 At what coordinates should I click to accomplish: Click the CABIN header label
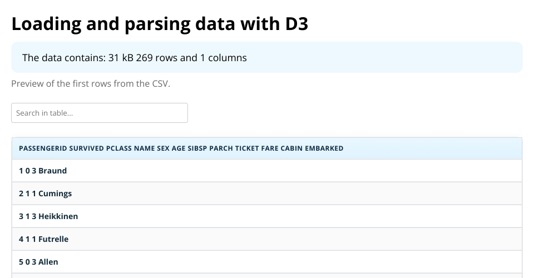pyautogui.click(x=291, y=148)
